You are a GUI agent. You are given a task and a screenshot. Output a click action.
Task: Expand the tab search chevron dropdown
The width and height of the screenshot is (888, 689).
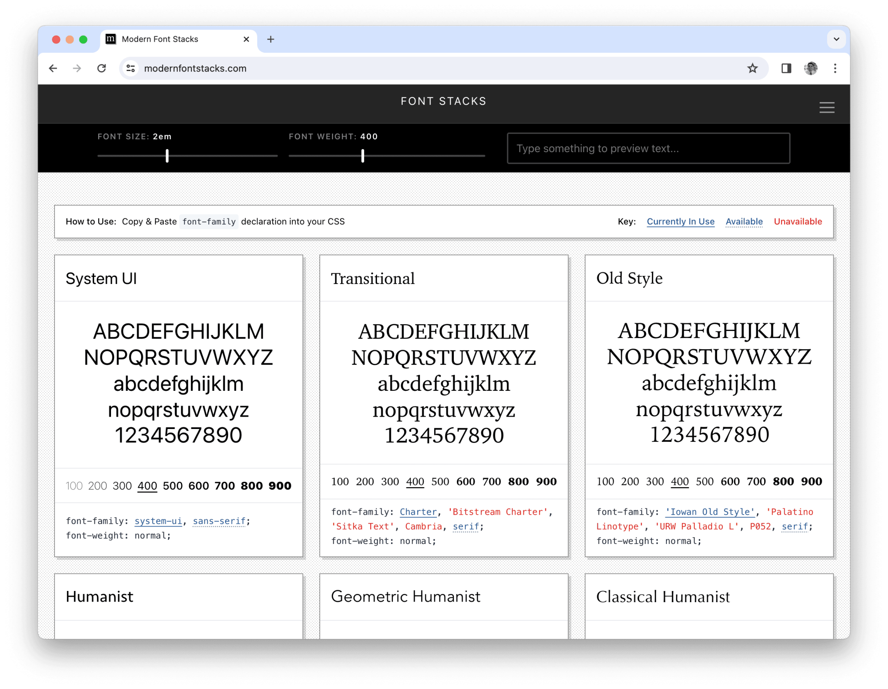pos(836,39)
